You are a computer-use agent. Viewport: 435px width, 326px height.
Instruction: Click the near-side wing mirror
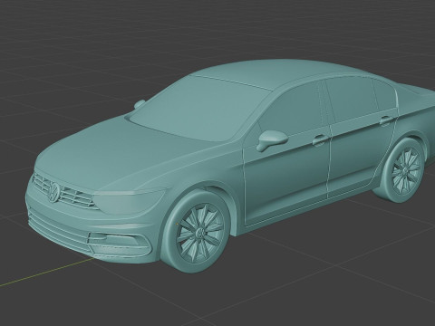(x=272, y=139)
